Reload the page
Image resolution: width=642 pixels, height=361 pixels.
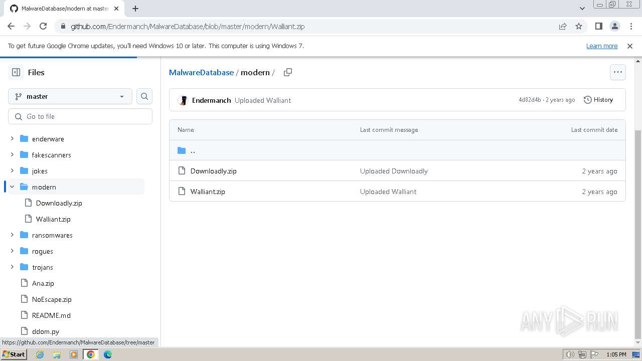pyautogui.click(x=43, y=27)
